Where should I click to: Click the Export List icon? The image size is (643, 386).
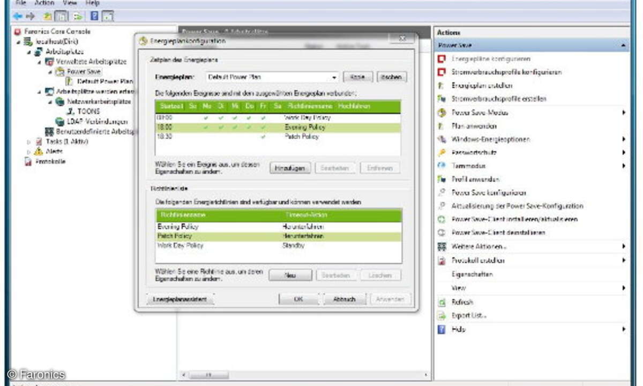pos(442,316)
